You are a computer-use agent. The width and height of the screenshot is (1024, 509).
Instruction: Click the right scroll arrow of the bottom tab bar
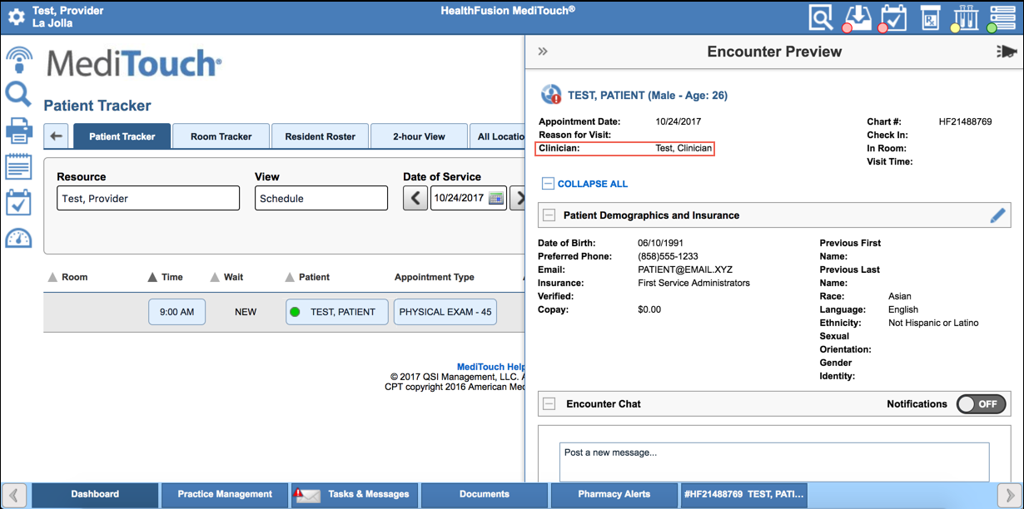tap(1009, 494)
